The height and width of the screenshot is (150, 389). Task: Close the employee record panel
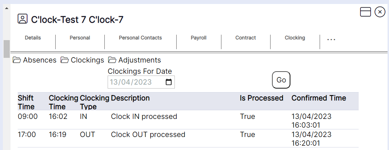380,12
